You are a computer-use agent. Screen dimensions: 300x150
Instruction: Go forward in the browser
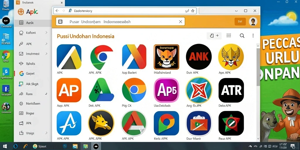point(63,11)
